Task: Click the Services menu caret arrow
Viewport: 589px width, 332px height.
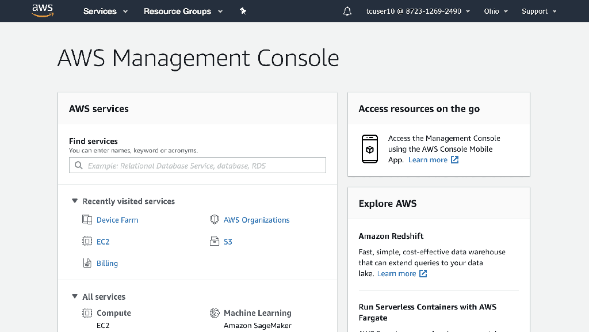Action: tap(125, 12)
